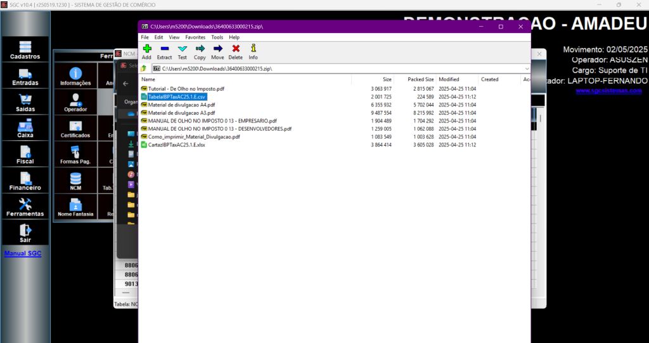649x343 pixels.
Task: Open Fiscal in the SGC sidebar
Action: 25,155
